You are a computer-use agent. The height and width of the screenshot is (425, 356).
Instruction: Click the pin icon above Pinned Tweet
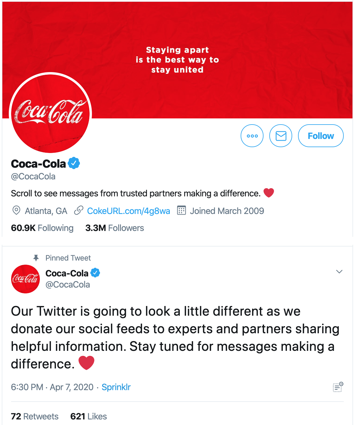(36, 258)
